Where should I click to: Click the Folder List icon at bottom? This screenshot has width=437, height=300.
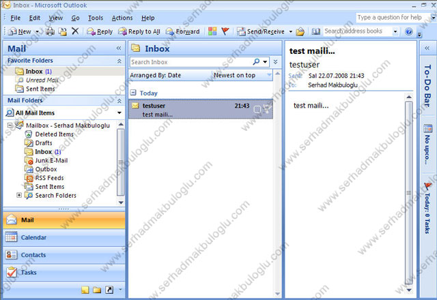97,290
